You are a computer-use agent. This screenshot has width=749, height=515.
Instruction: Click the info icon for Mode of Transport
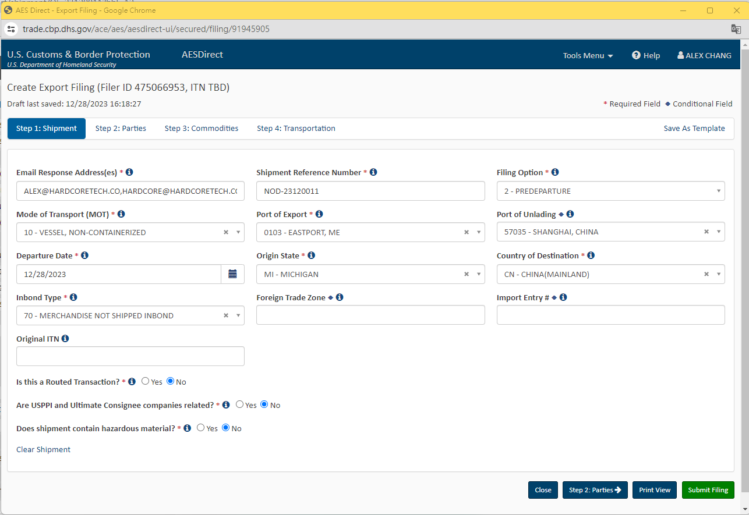121,214
